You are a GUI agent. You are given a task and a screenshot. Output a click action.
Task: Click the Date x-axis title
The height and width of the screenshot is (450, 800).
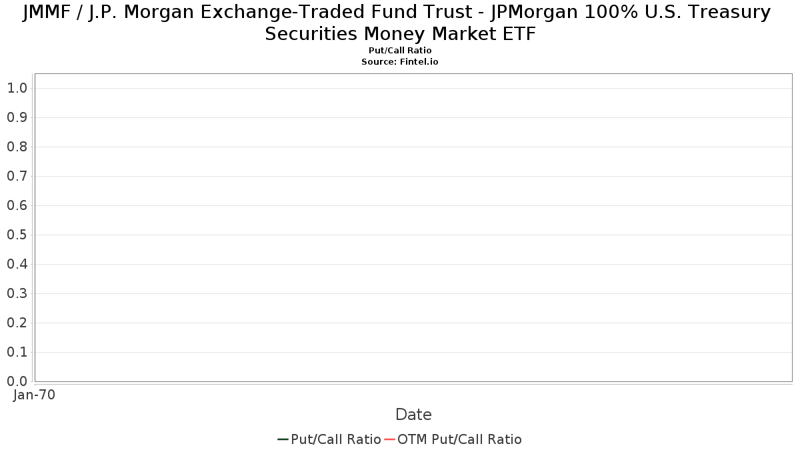[413, 415]
